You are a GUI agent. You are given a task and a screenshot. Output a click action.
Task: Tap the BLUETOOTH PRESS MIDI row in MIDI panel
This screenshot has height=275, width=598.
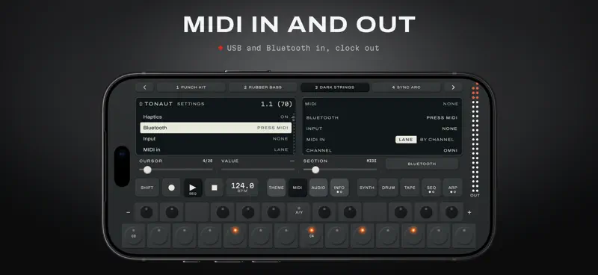tap(382, 118)
